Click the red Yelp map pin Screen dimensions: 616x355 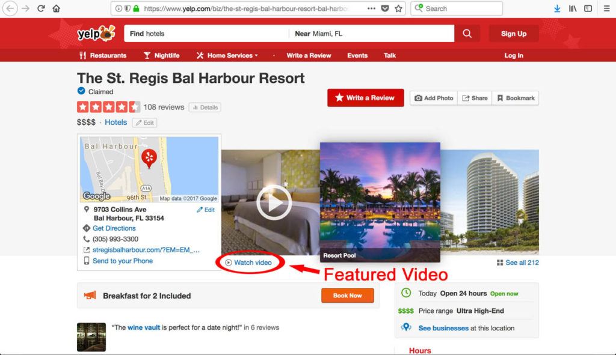[x=149, y=159]
